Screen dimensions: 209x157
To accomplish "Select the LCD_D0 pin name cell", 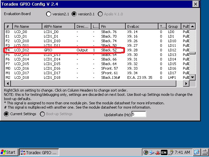I will pos(21,32).
